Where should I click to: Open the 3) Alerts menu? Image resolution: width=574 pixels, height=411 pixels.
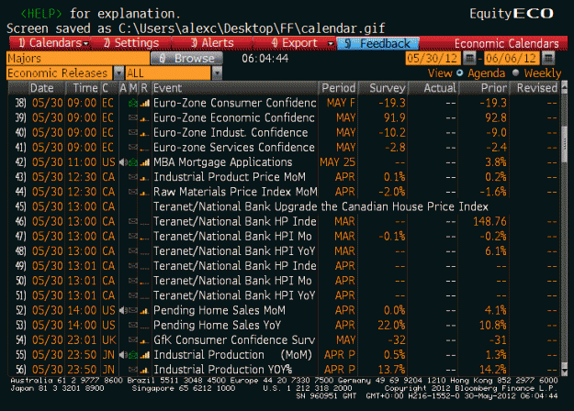point(213,43)
